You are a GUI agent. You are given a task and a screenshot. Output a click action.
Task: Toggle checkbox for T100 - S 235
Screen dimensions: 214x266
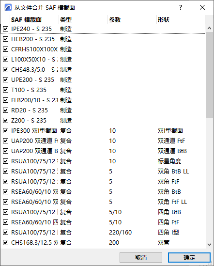6,90
